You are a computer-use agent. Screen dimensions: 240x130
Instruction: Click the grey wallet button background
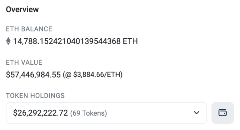(223, 113)
